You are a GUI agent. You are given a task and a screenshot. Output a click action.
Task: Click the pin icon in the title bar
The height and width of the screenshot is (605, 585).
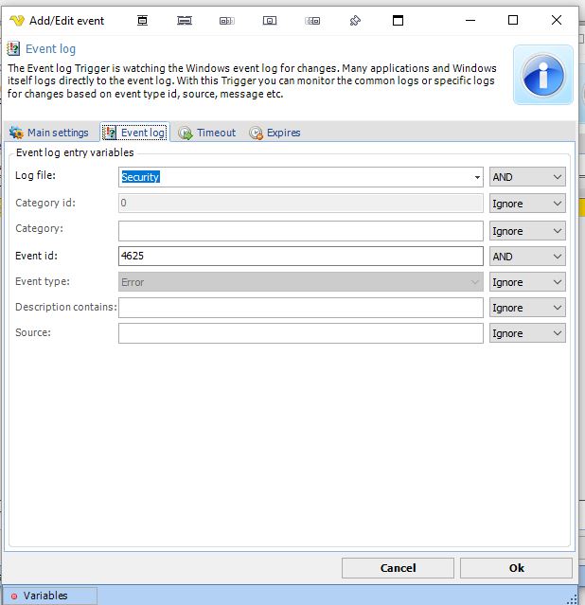pyautogui.click(x=355, y=20)
